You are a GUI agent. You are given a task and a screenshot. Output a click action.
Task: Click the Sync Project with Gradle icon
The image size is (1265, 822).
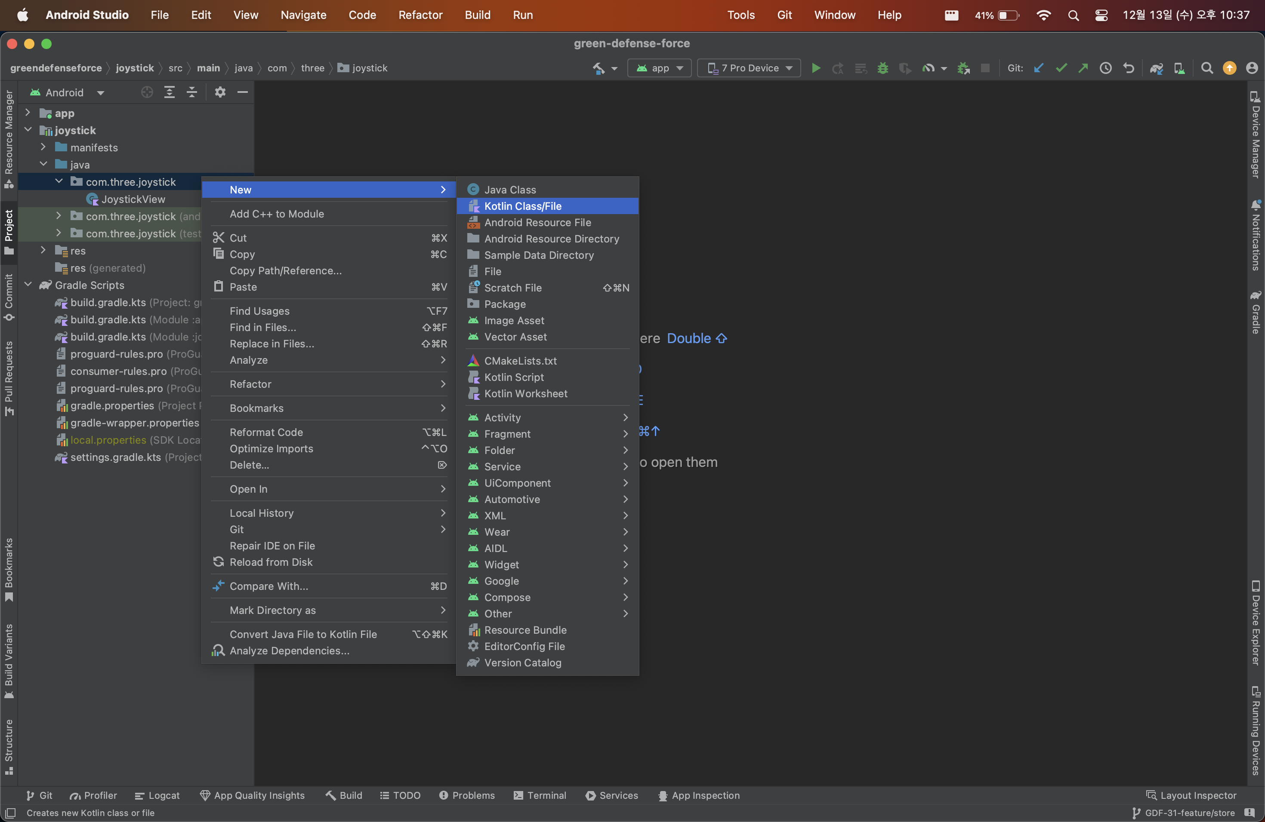1156,68
